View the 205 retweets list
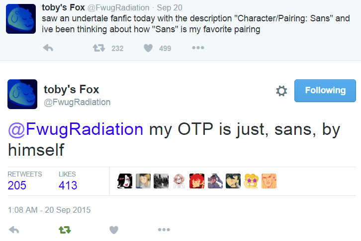This screenshot has width=361, height=241. [x=17, y=185]
